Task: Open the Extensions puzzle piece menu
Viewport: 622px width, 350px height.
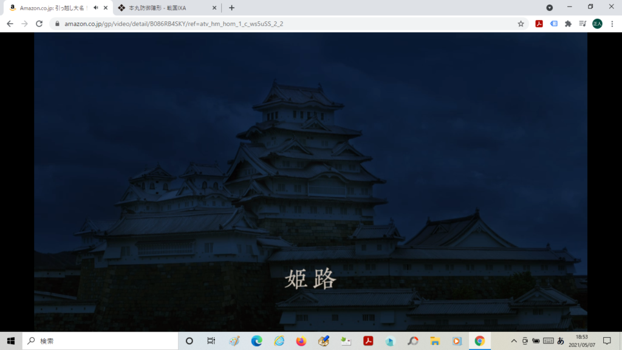Action: click(x=568, y=24)
